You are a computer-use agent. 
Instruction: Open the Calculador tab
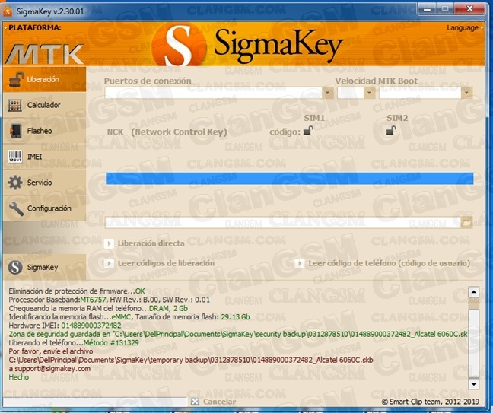point(44,105)
